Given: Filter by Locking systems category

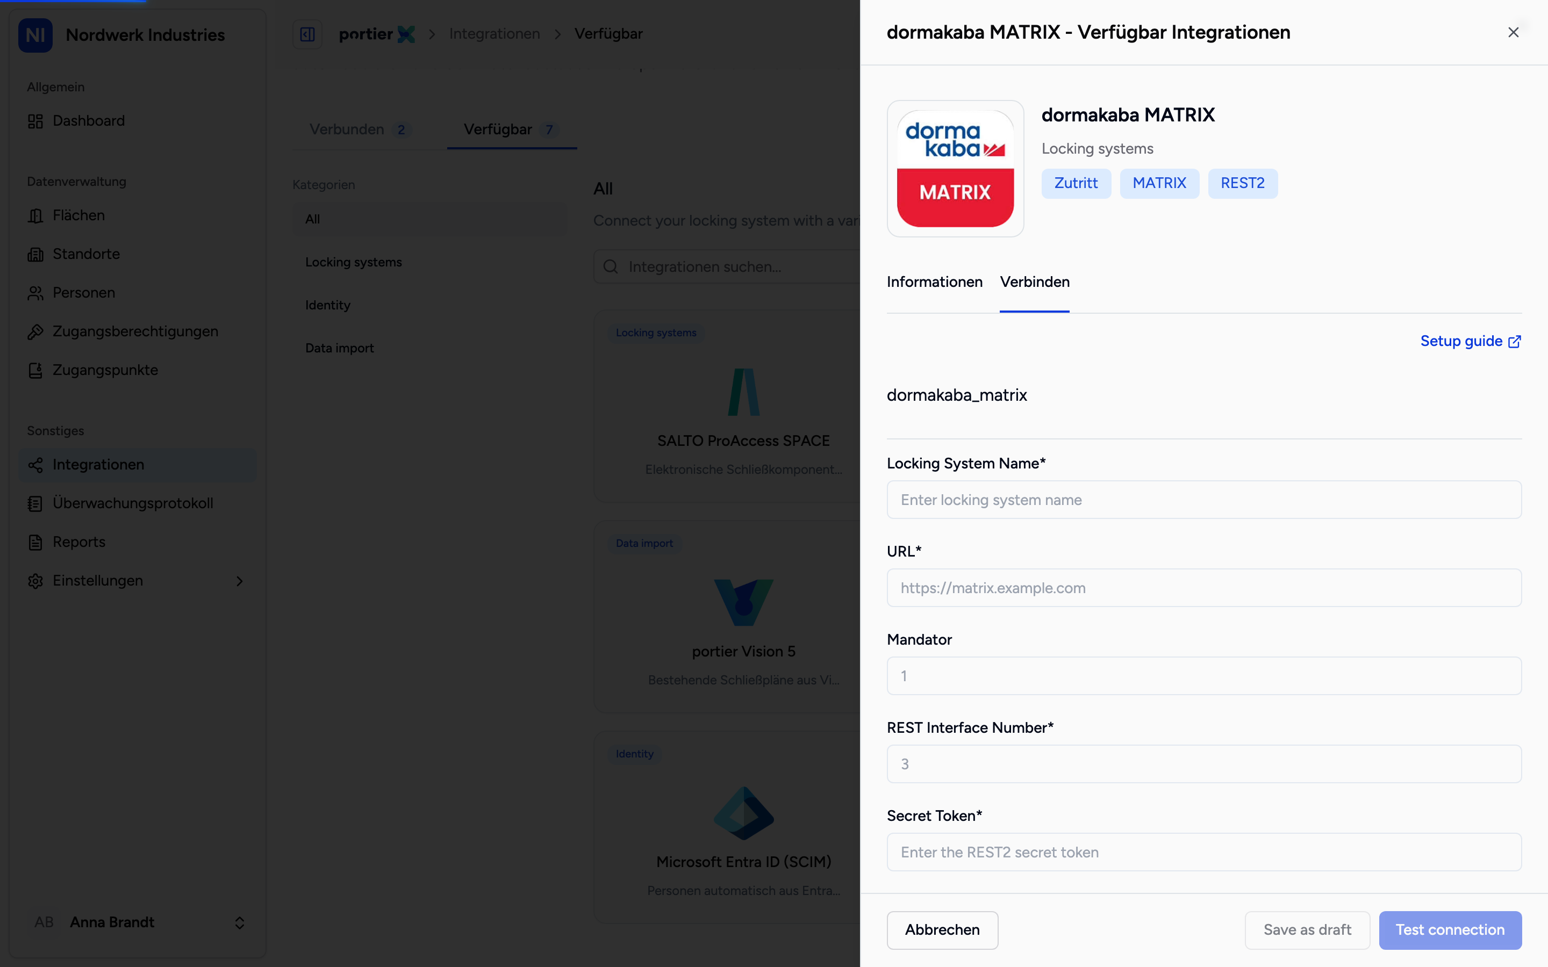Looking at the screenshot, I should click(x=430, y=262).
